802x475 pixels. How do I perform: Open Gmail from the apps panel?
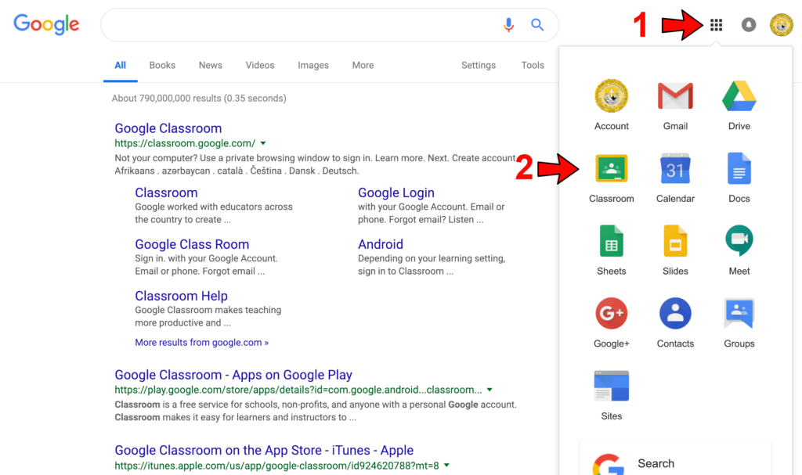point(675,105)
